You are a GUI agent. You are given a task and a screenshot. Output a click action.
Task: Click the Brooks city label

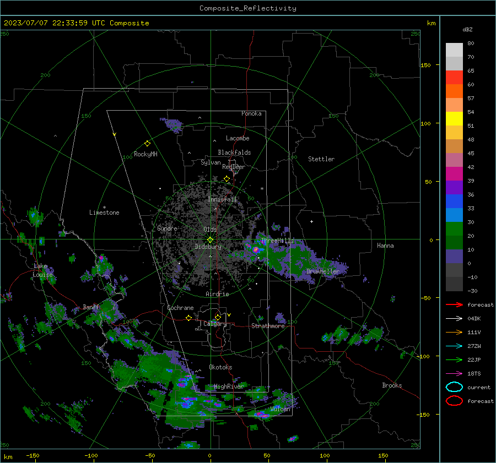(392, 385)
